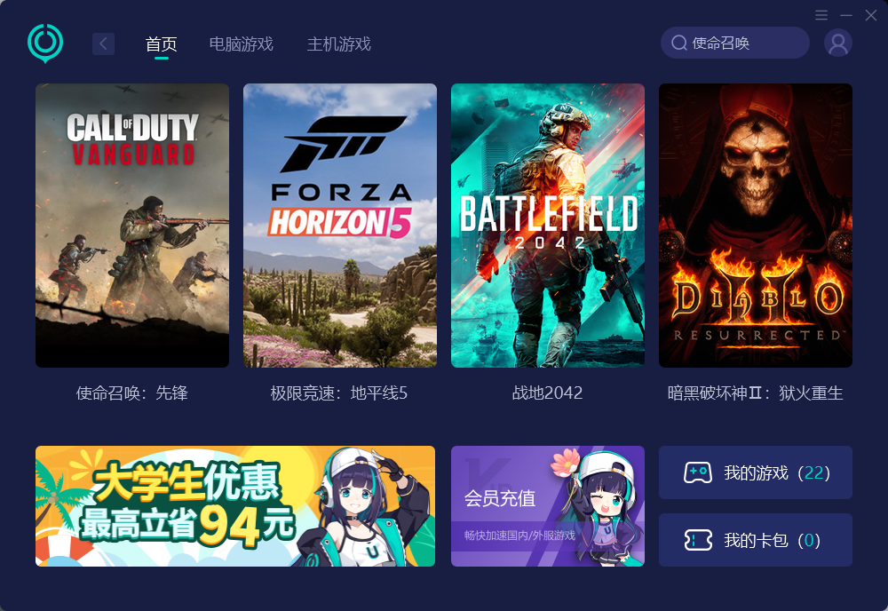Open the 会员充值 membership recharge banner

[548, 506]
